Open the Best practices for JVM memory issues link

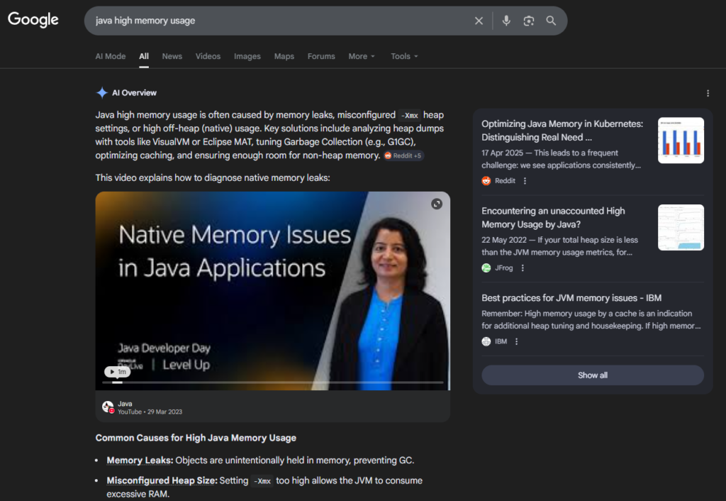[571, 298]
